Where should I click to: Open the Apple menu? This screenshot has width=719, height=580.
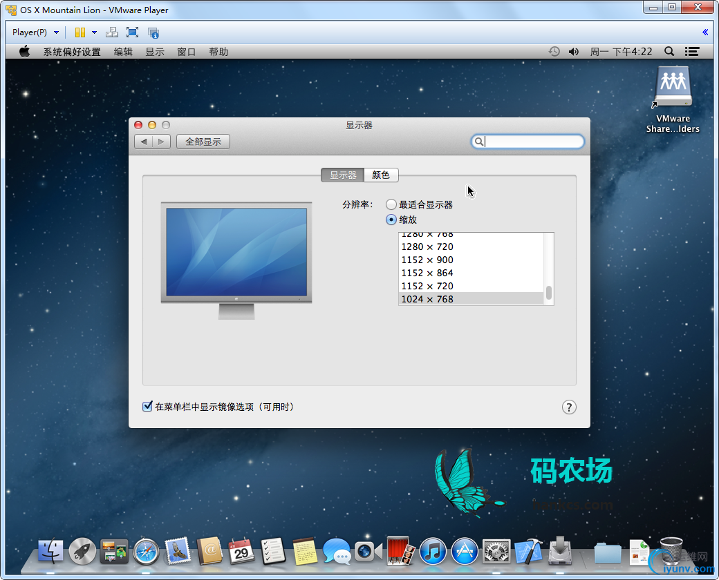coord(25,52)
